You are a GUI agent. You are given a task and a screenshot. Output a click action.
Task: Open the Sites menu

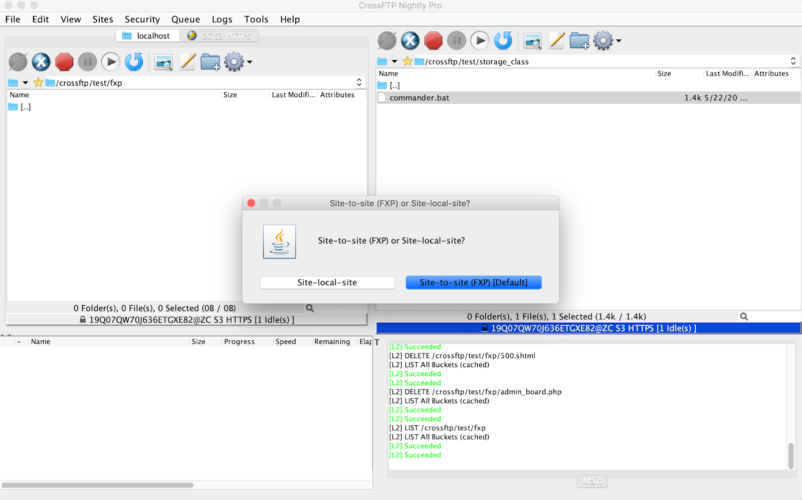[x=103, y=19]
